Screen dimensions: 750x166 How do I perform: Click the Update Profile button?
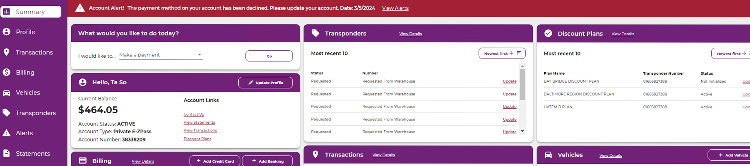click(x=265, y=83)
